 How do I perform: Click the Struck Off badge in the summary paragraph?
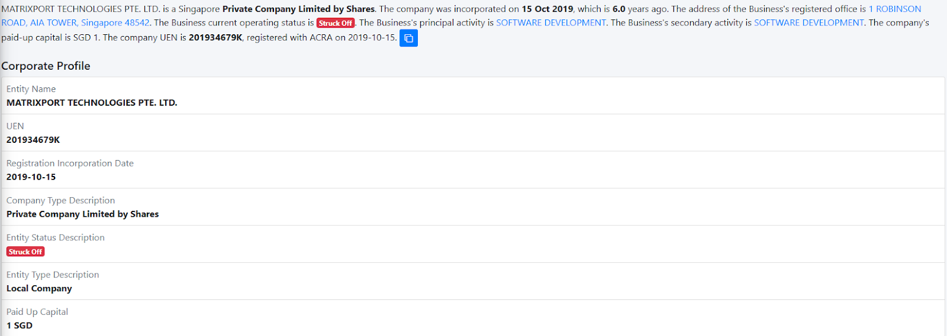336,23
